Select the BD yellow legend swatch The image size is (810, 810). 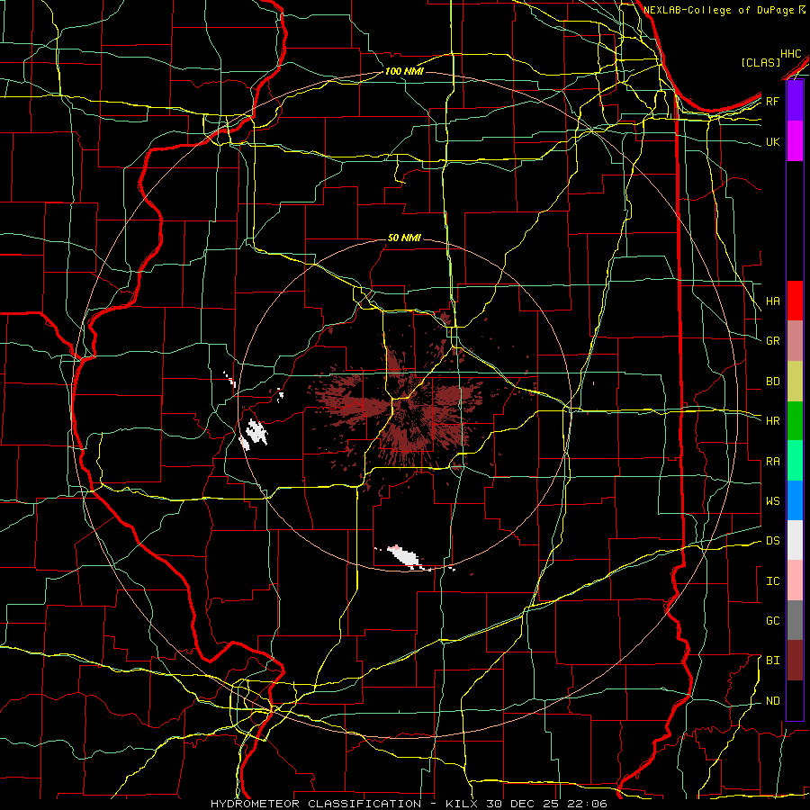tap(795, 381)
